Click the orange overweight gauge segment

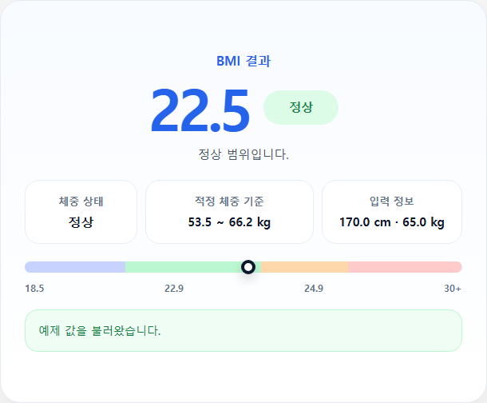[x=304, y=267]
